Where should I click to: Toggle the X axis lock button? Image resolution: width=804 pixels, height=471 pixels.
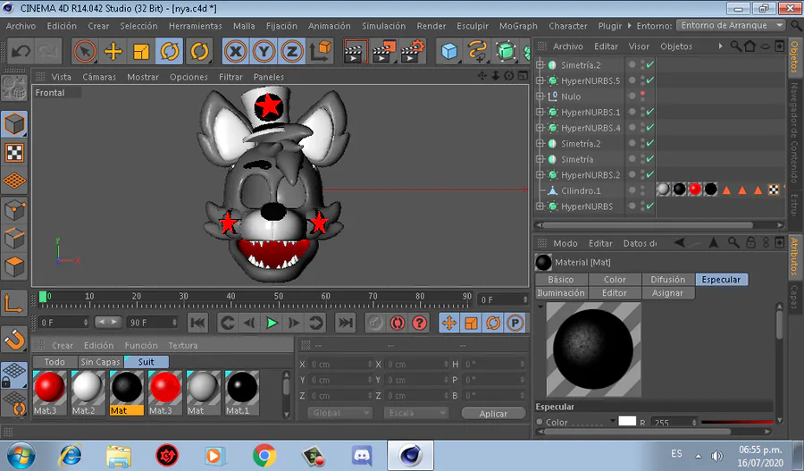coord(236,52)
